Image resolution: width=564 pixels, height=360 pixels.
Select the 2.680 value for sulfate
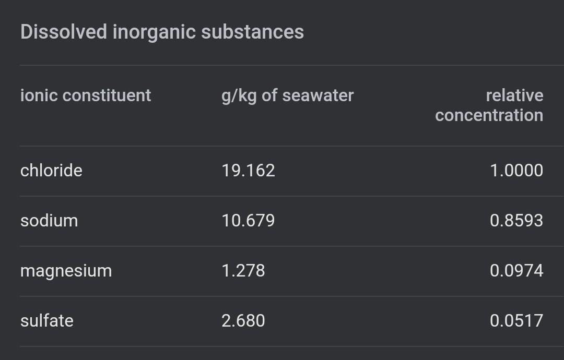(243, 320)
